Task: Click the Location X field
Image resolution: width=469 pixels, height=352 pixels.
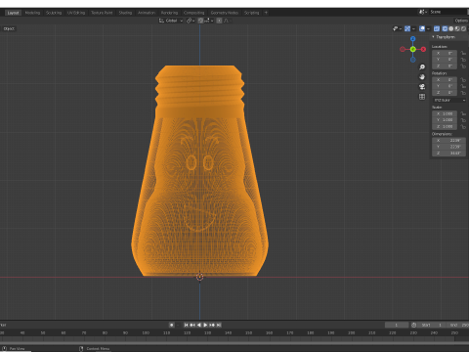Action: point(445,53)
